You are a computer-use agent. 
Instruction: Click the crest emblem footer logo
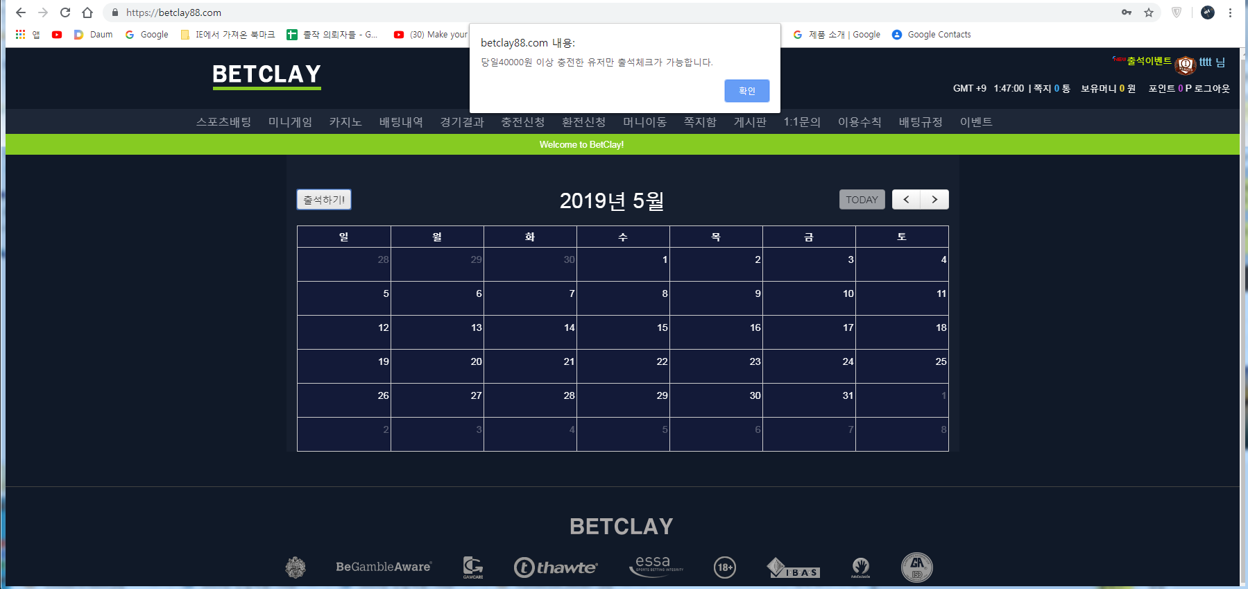click(296, 567)
